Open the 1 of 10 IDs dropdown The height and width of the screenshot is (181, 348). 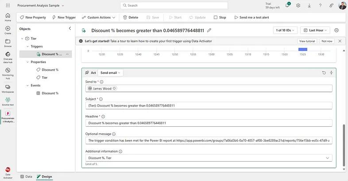(x=285, y=30)
